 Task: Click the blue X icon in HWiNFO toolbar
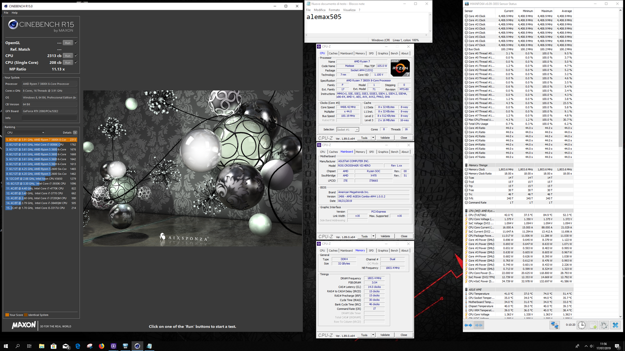(x=616, y=325)
